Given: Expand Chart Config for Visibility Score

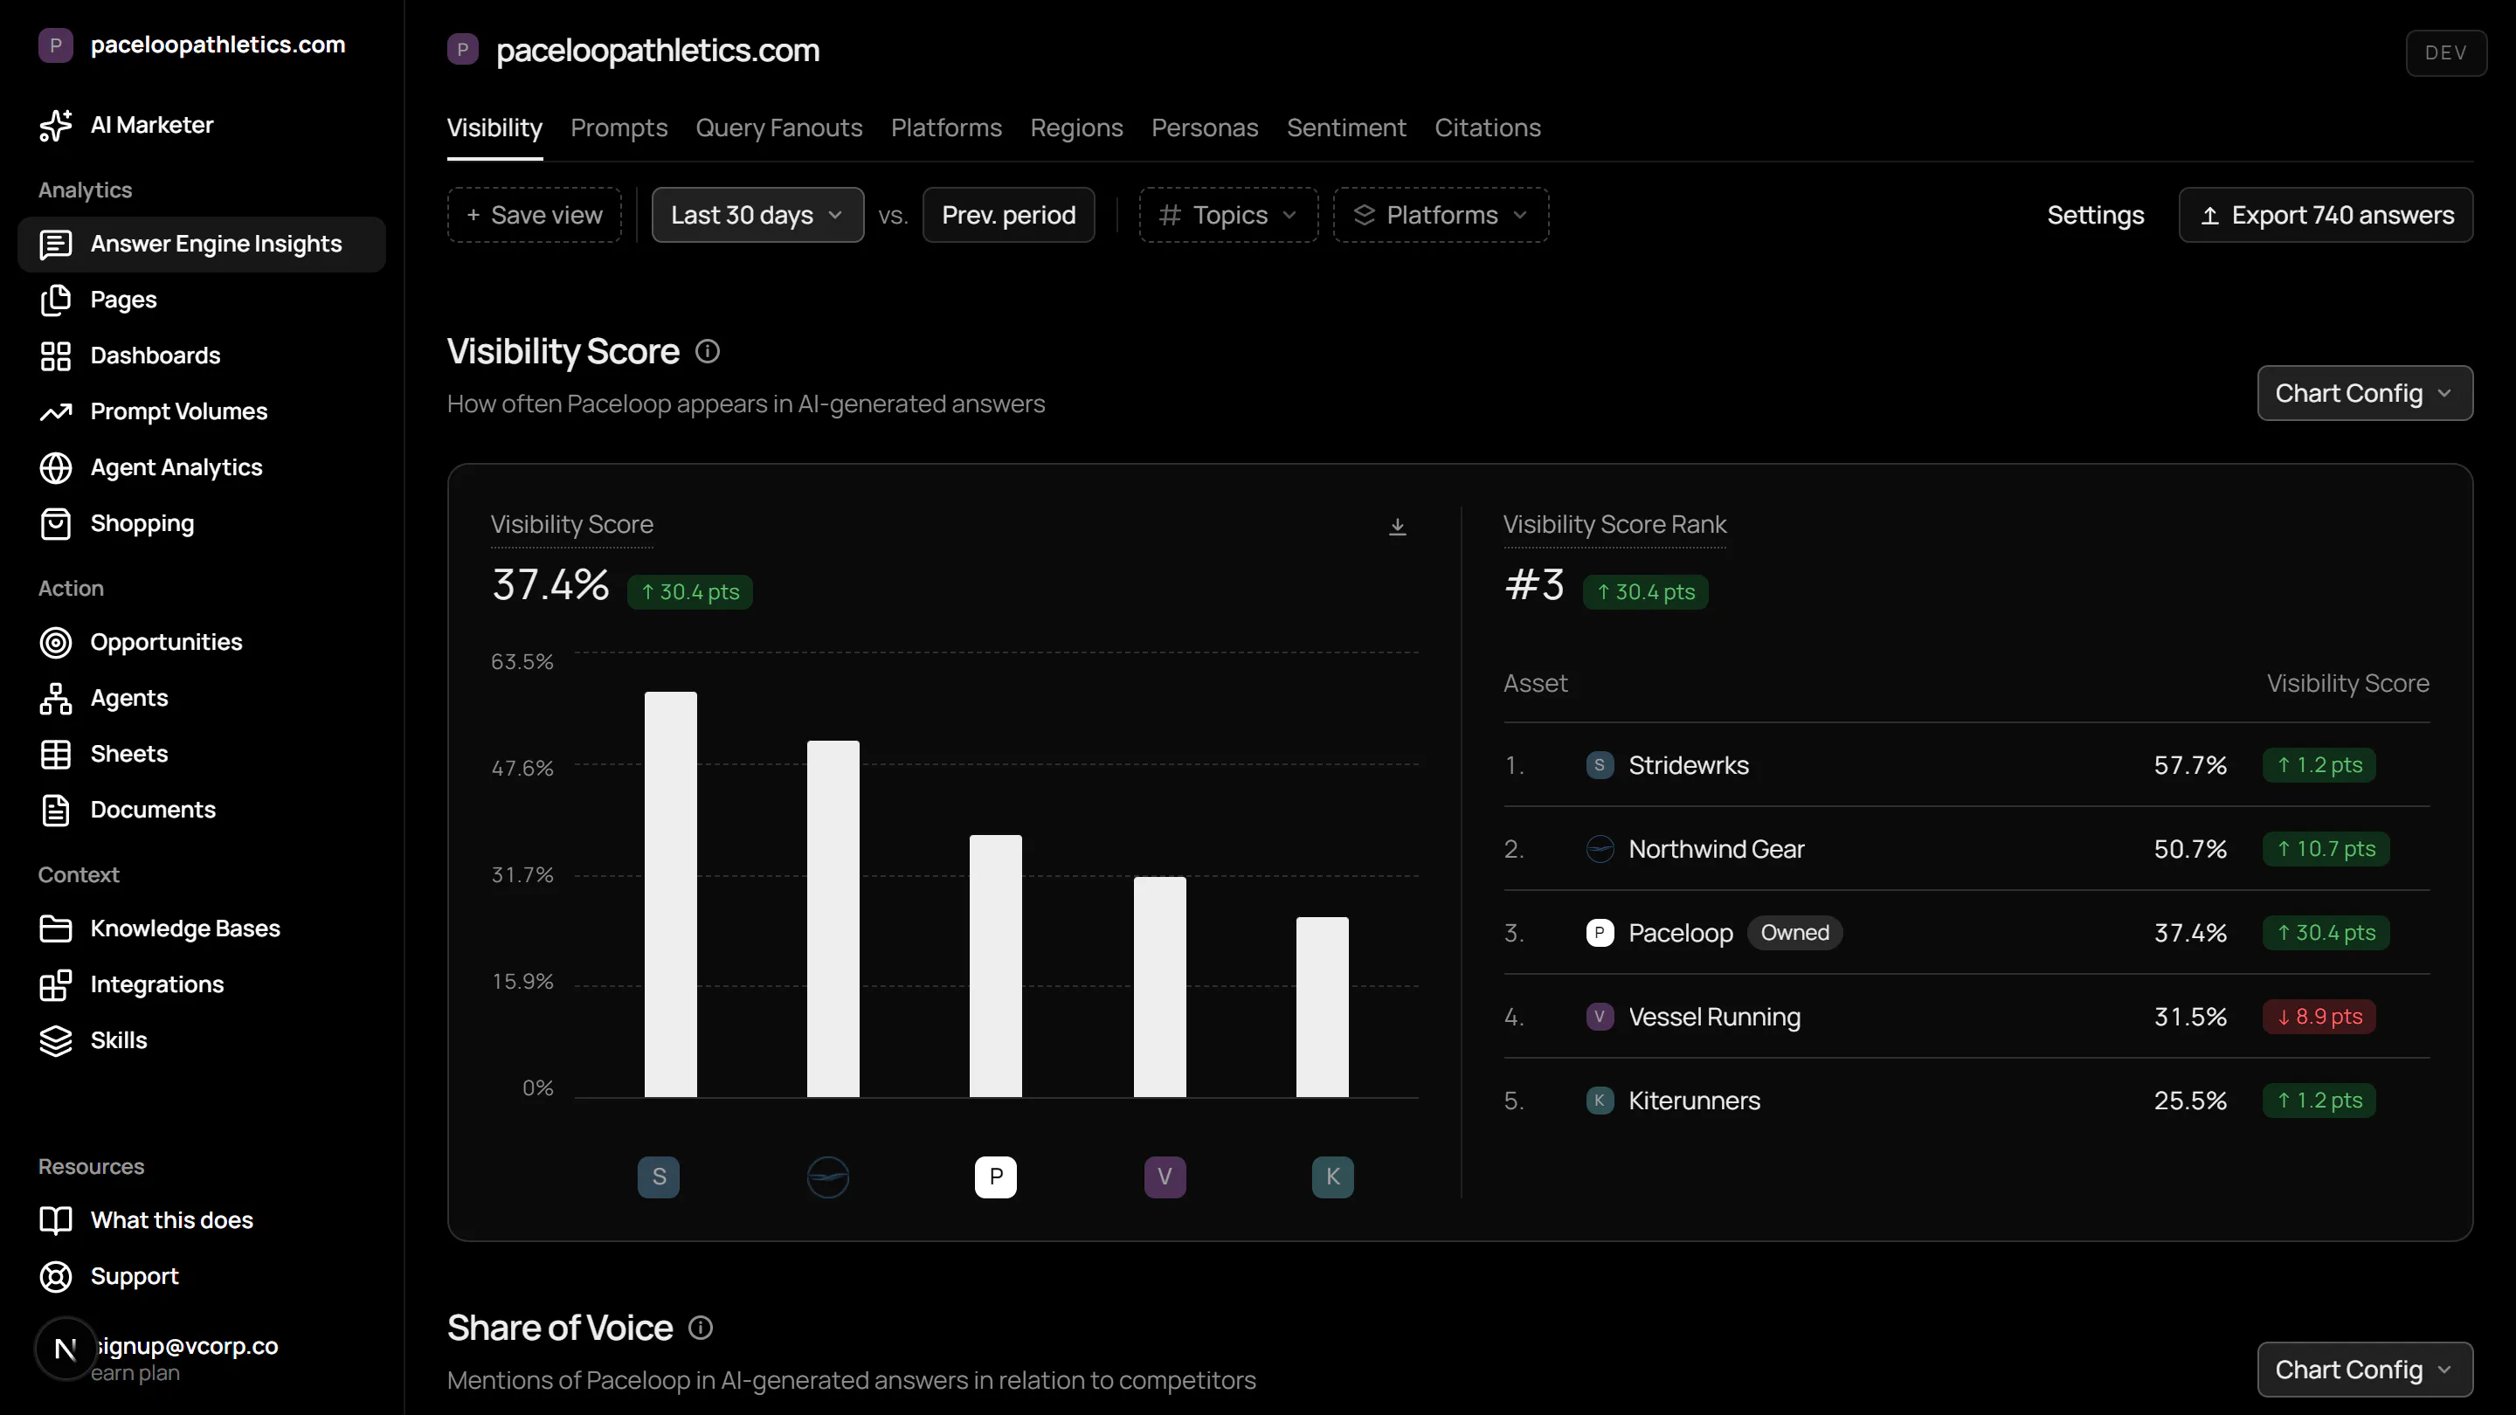Looking at the screenshot, I should (x=2365, y=394).
